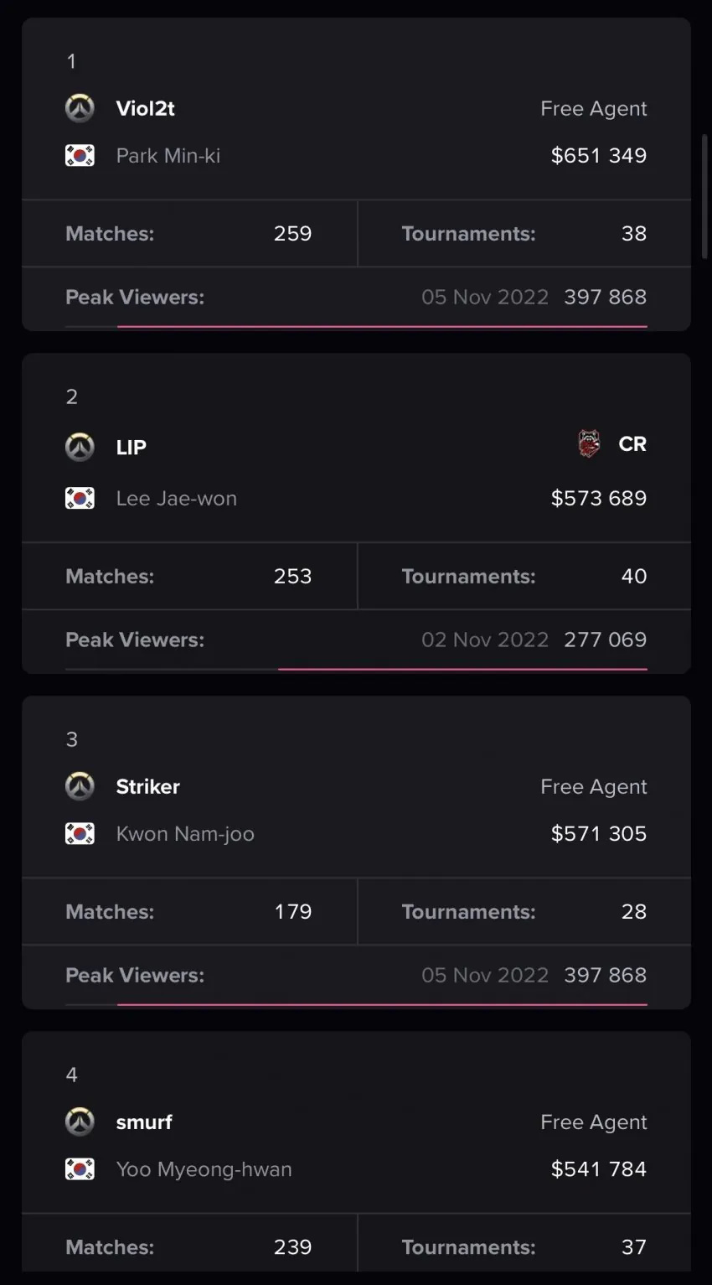Viewport: 712px width, 1285px height.
Task: Open Striker player profile link
Action: 147,786
